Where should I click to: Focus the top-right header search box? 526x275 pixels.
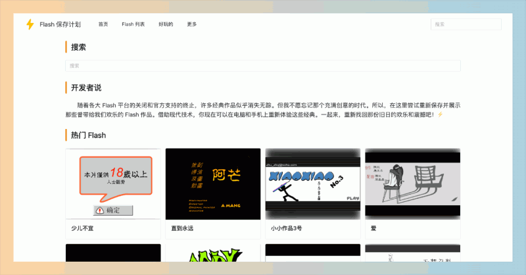tap(466, 24)
